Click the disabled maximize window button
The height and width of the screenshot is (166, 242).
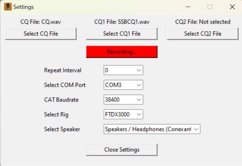[x=210, y=7]
